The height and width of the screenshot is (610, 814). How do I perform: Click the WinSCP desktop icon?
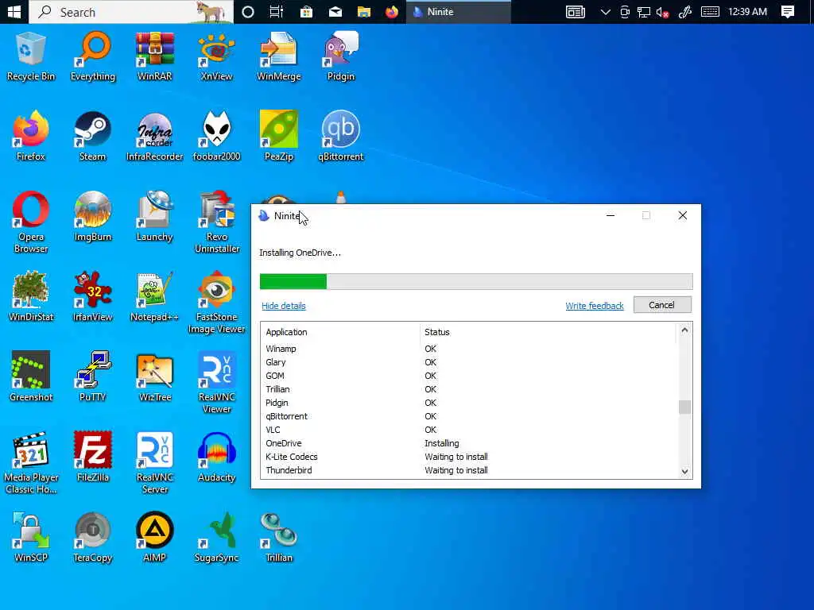pos(31,537)
